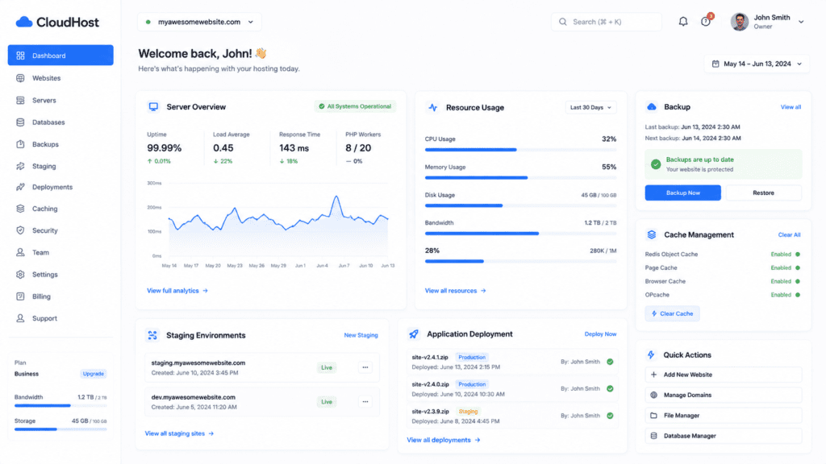The height and width of the screenshot is (464, 826).
Task: Click Clear All in Cache Management
Action: pyautogui.click(x=789, y=234)
